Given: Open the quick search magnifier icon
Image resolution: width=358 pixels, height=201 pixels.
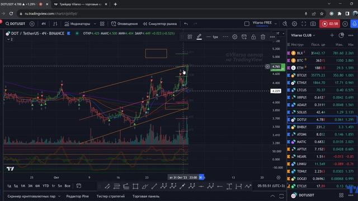Looking at the screenshot, I should tap(285, 23).
